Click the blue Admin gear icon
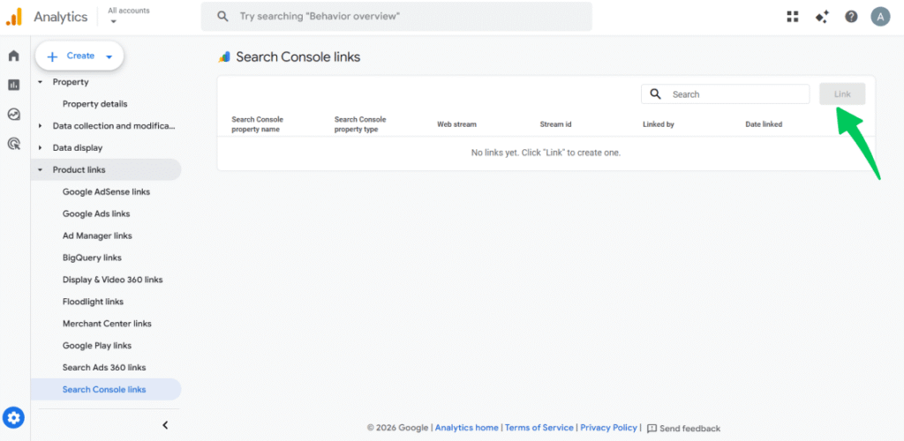 14,417
